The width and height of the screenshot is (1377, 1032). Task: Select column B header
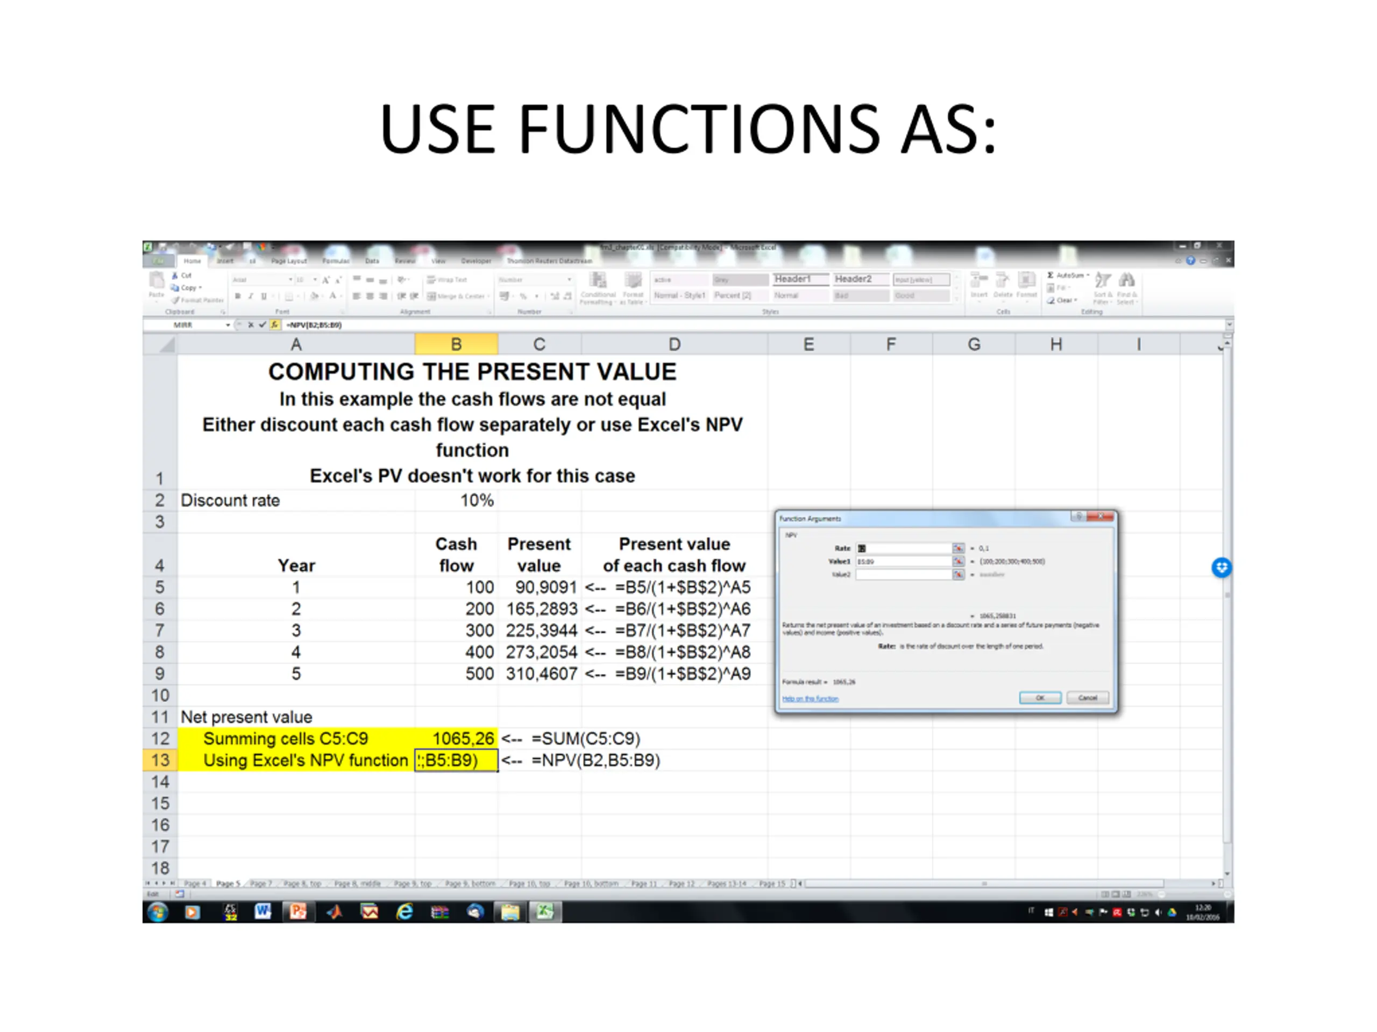(x=456, y=344)
